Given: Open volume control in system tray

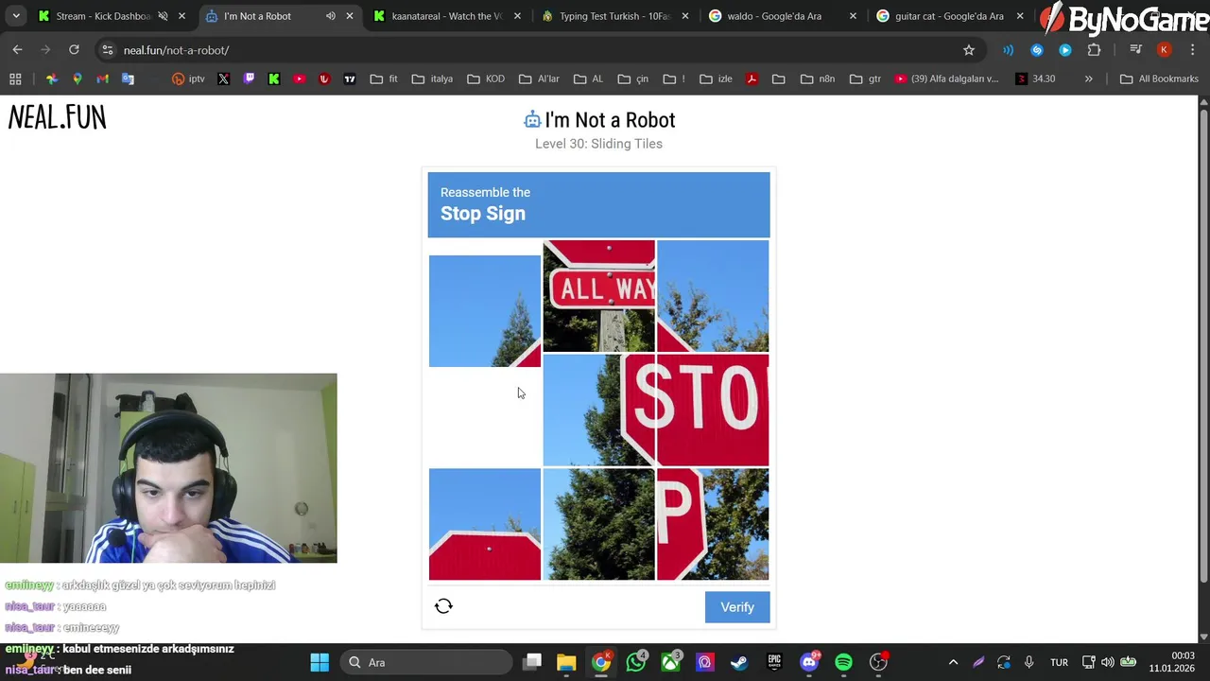Looking at the screenshot, I should click(x=1108, y=662).
